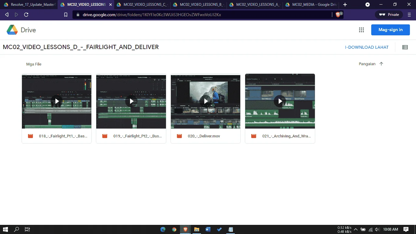416x234 pixels.
Task: Open the Google apps grid menu
Action: pyautogui.click(x=361, y=30)
